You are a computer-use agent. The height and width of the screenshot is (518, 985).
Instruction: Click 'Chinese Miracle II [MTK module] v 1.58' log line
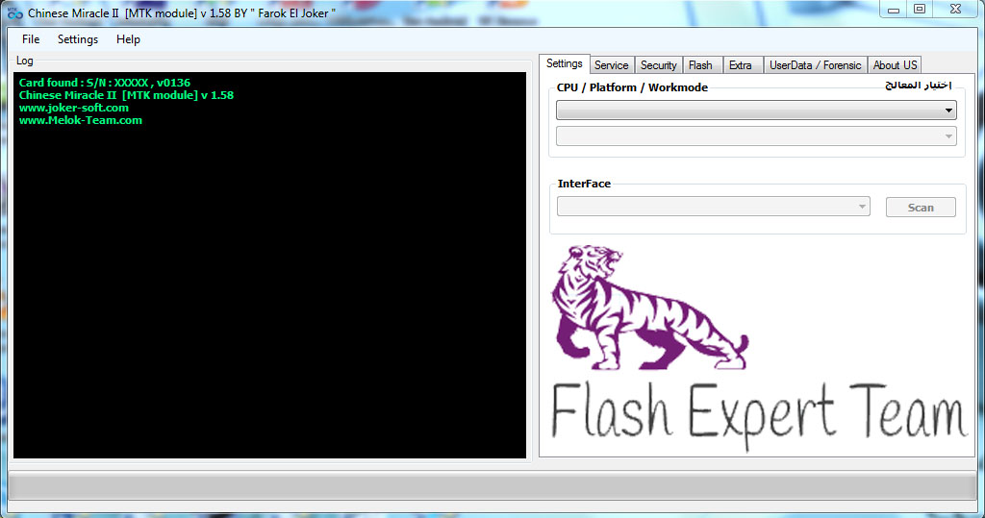click(126, 95)
